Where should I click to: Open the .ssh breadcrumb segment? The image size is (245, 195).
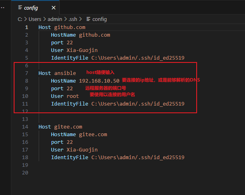point(73,19)
